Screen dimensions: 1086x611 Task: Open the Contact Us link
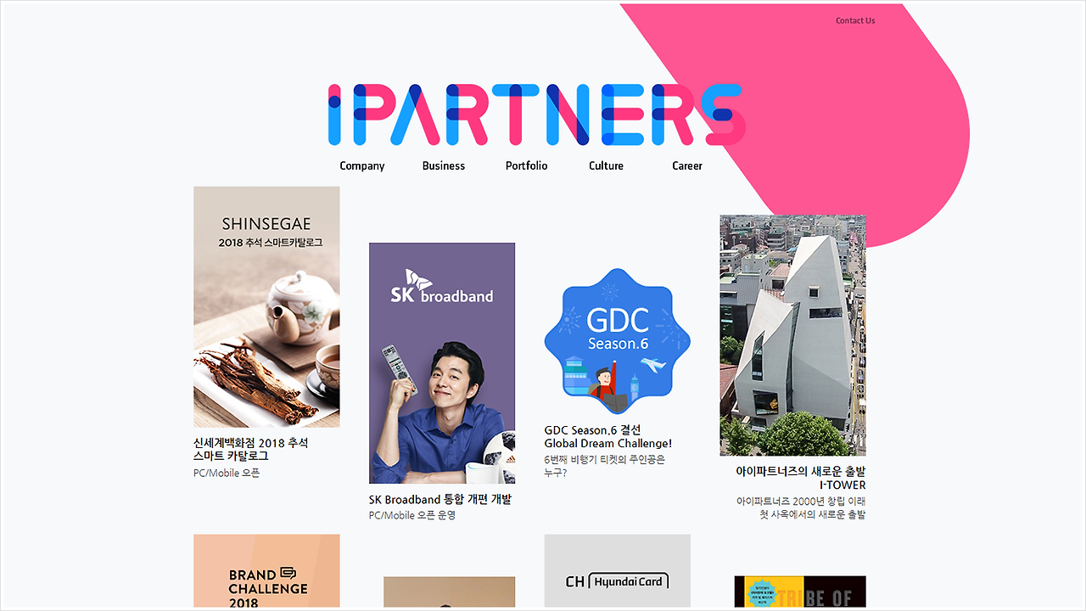click(x=855, y=20)
